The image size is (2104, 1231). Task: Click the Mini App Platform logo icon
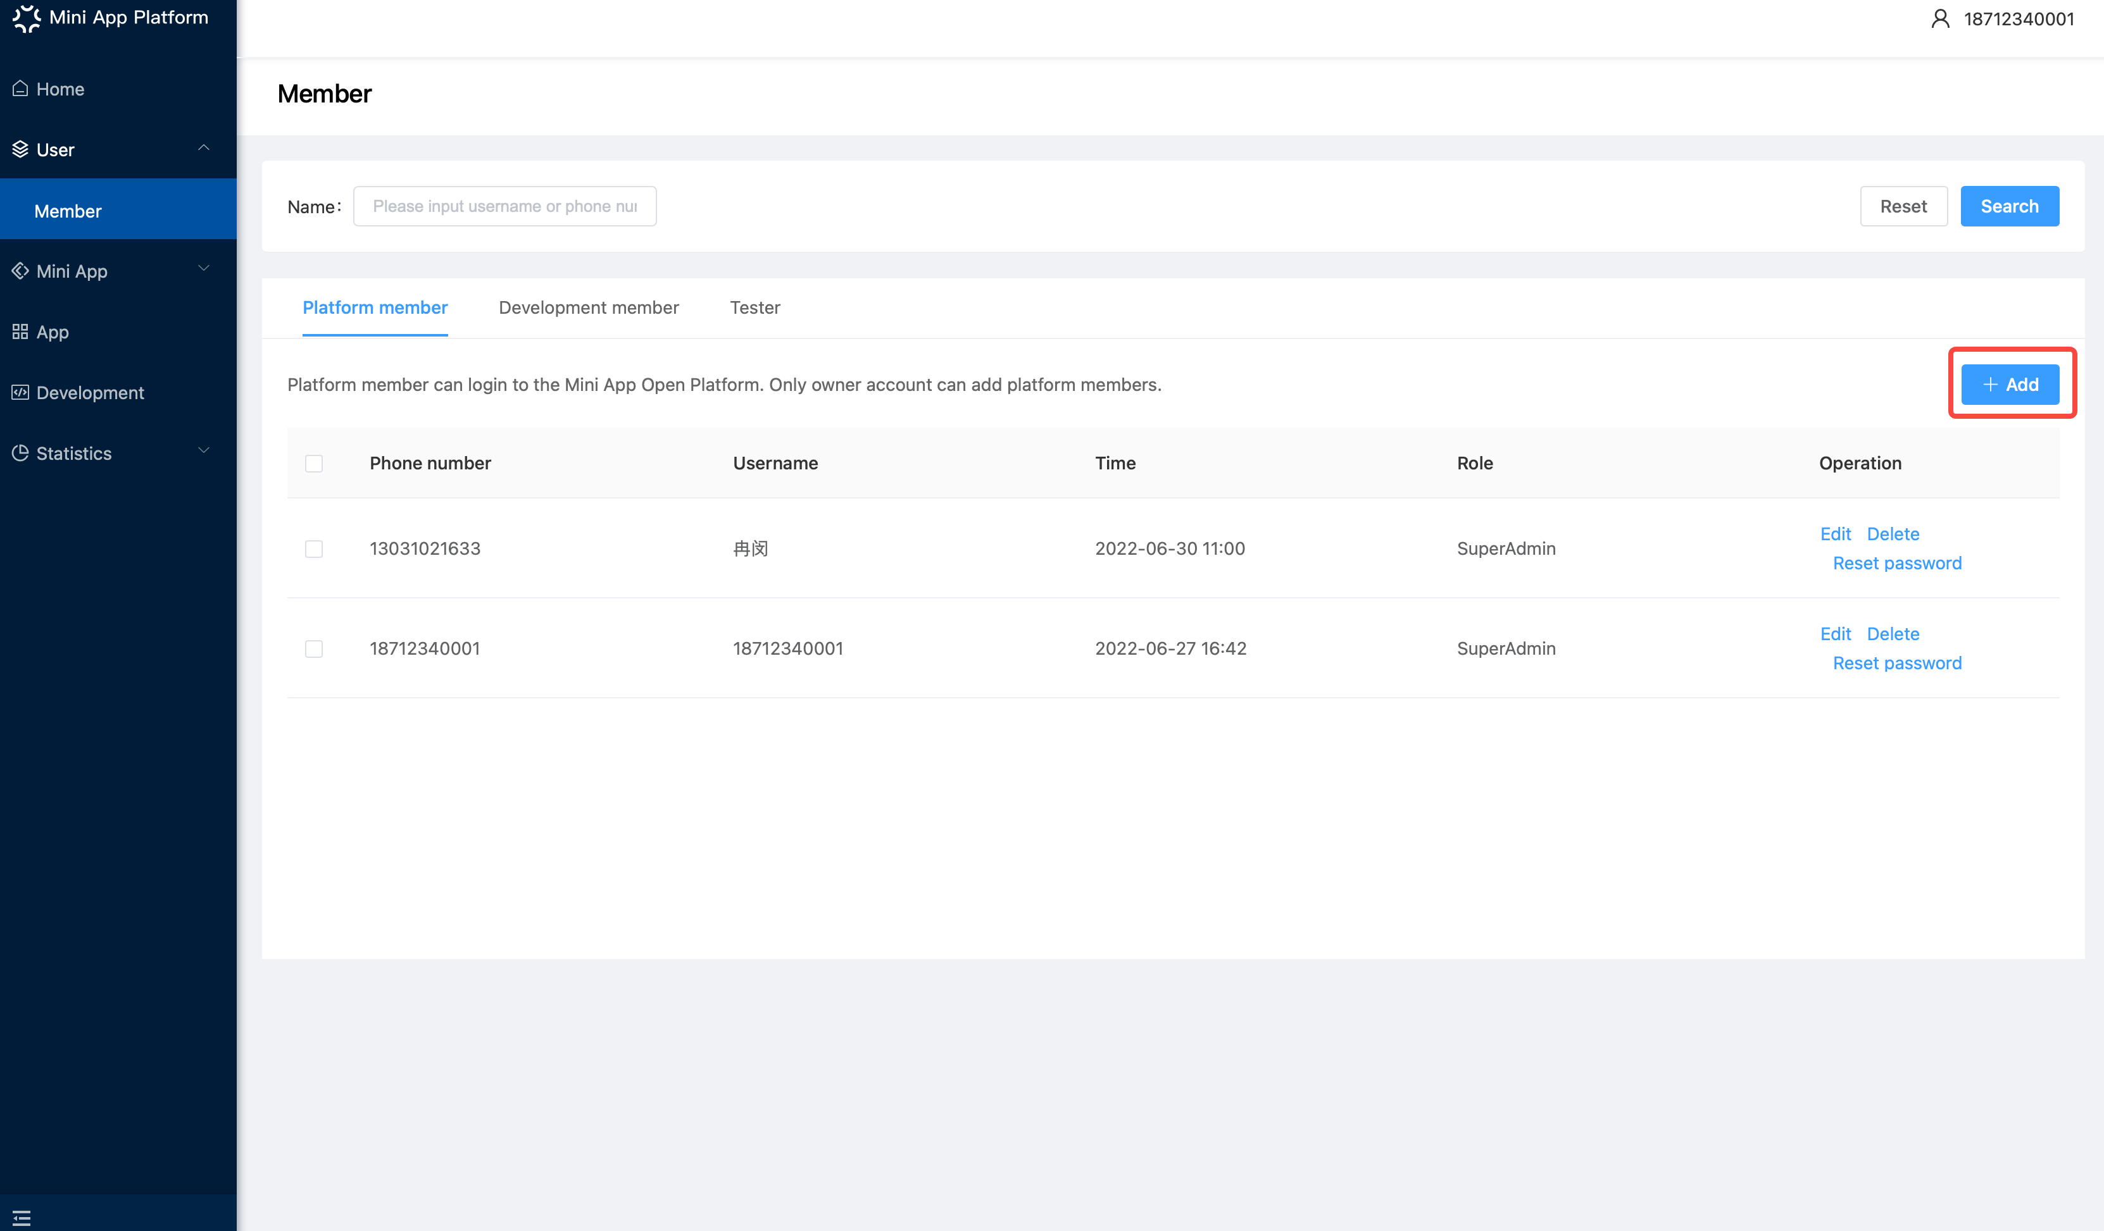pos(27,18)
